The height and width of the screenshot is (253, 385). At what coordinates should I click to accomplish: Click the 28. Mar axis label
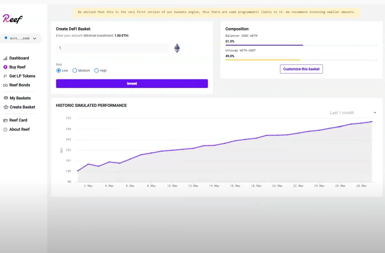pyautogui.click(x=362, y=186)
